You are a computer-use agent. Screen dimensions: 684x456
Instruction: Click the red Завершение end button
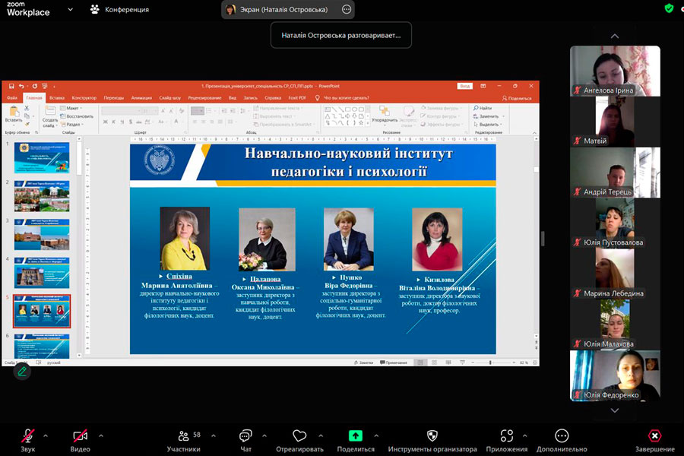[654, 436]
